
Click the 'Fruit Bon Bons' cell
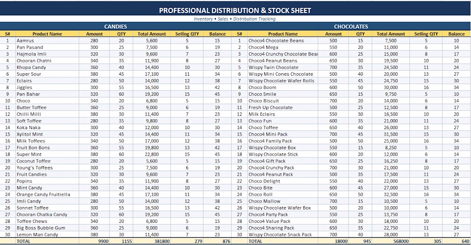point(47,148)
